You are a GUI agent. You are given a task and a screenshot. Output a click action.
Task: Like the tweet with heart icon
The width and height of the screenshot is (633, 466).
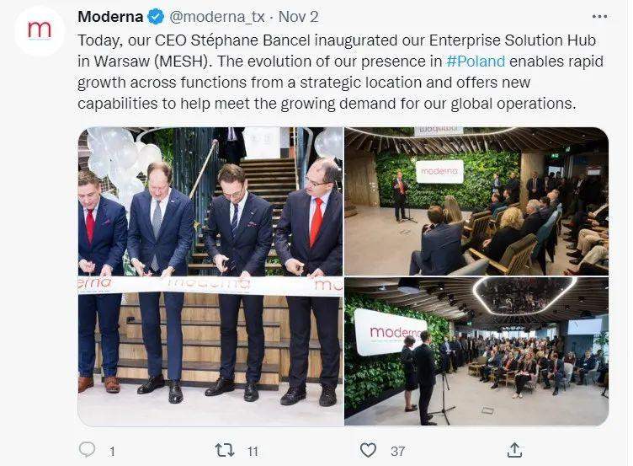[368, 450]
